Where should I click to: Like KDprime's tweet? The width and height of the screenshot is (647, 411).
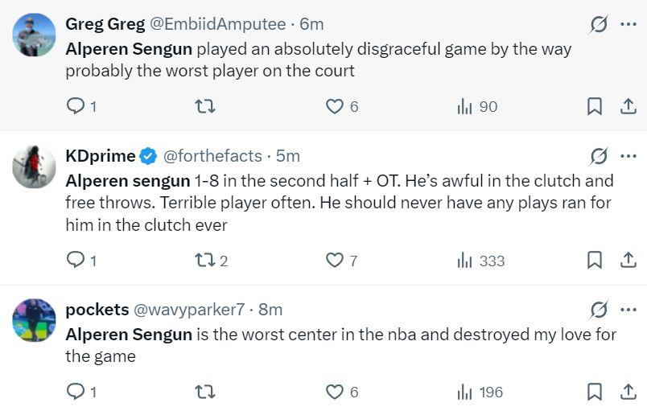pos(334,260)
